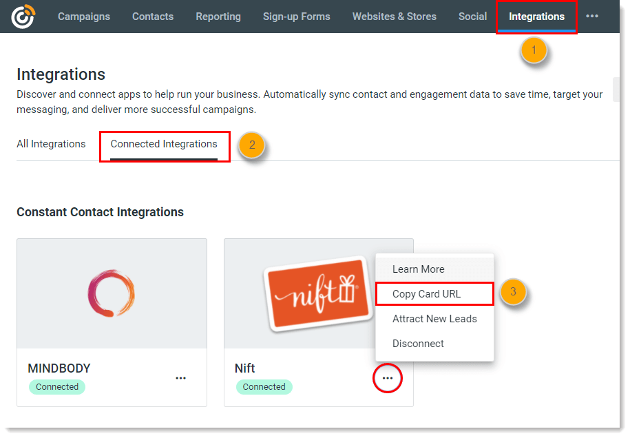Choose Learn More from Nift menu
The image size is (630, 438).
click(x=434, y=269)
